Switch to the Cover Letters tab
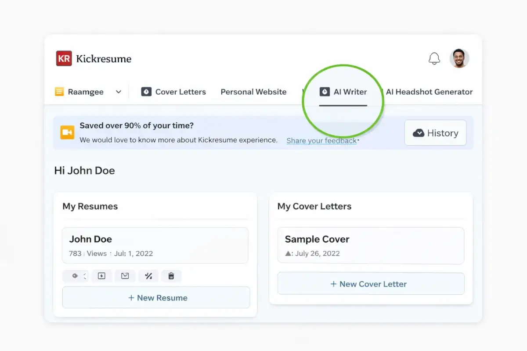Viewport: 527px width, 351px height. click(x=173, y=92)
